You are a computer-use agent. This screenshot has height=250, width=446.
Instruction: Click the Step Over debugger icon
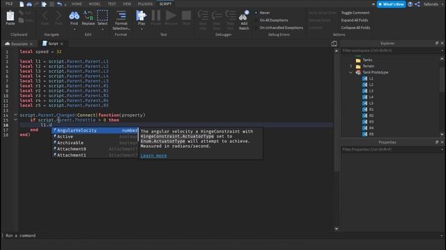217,15
